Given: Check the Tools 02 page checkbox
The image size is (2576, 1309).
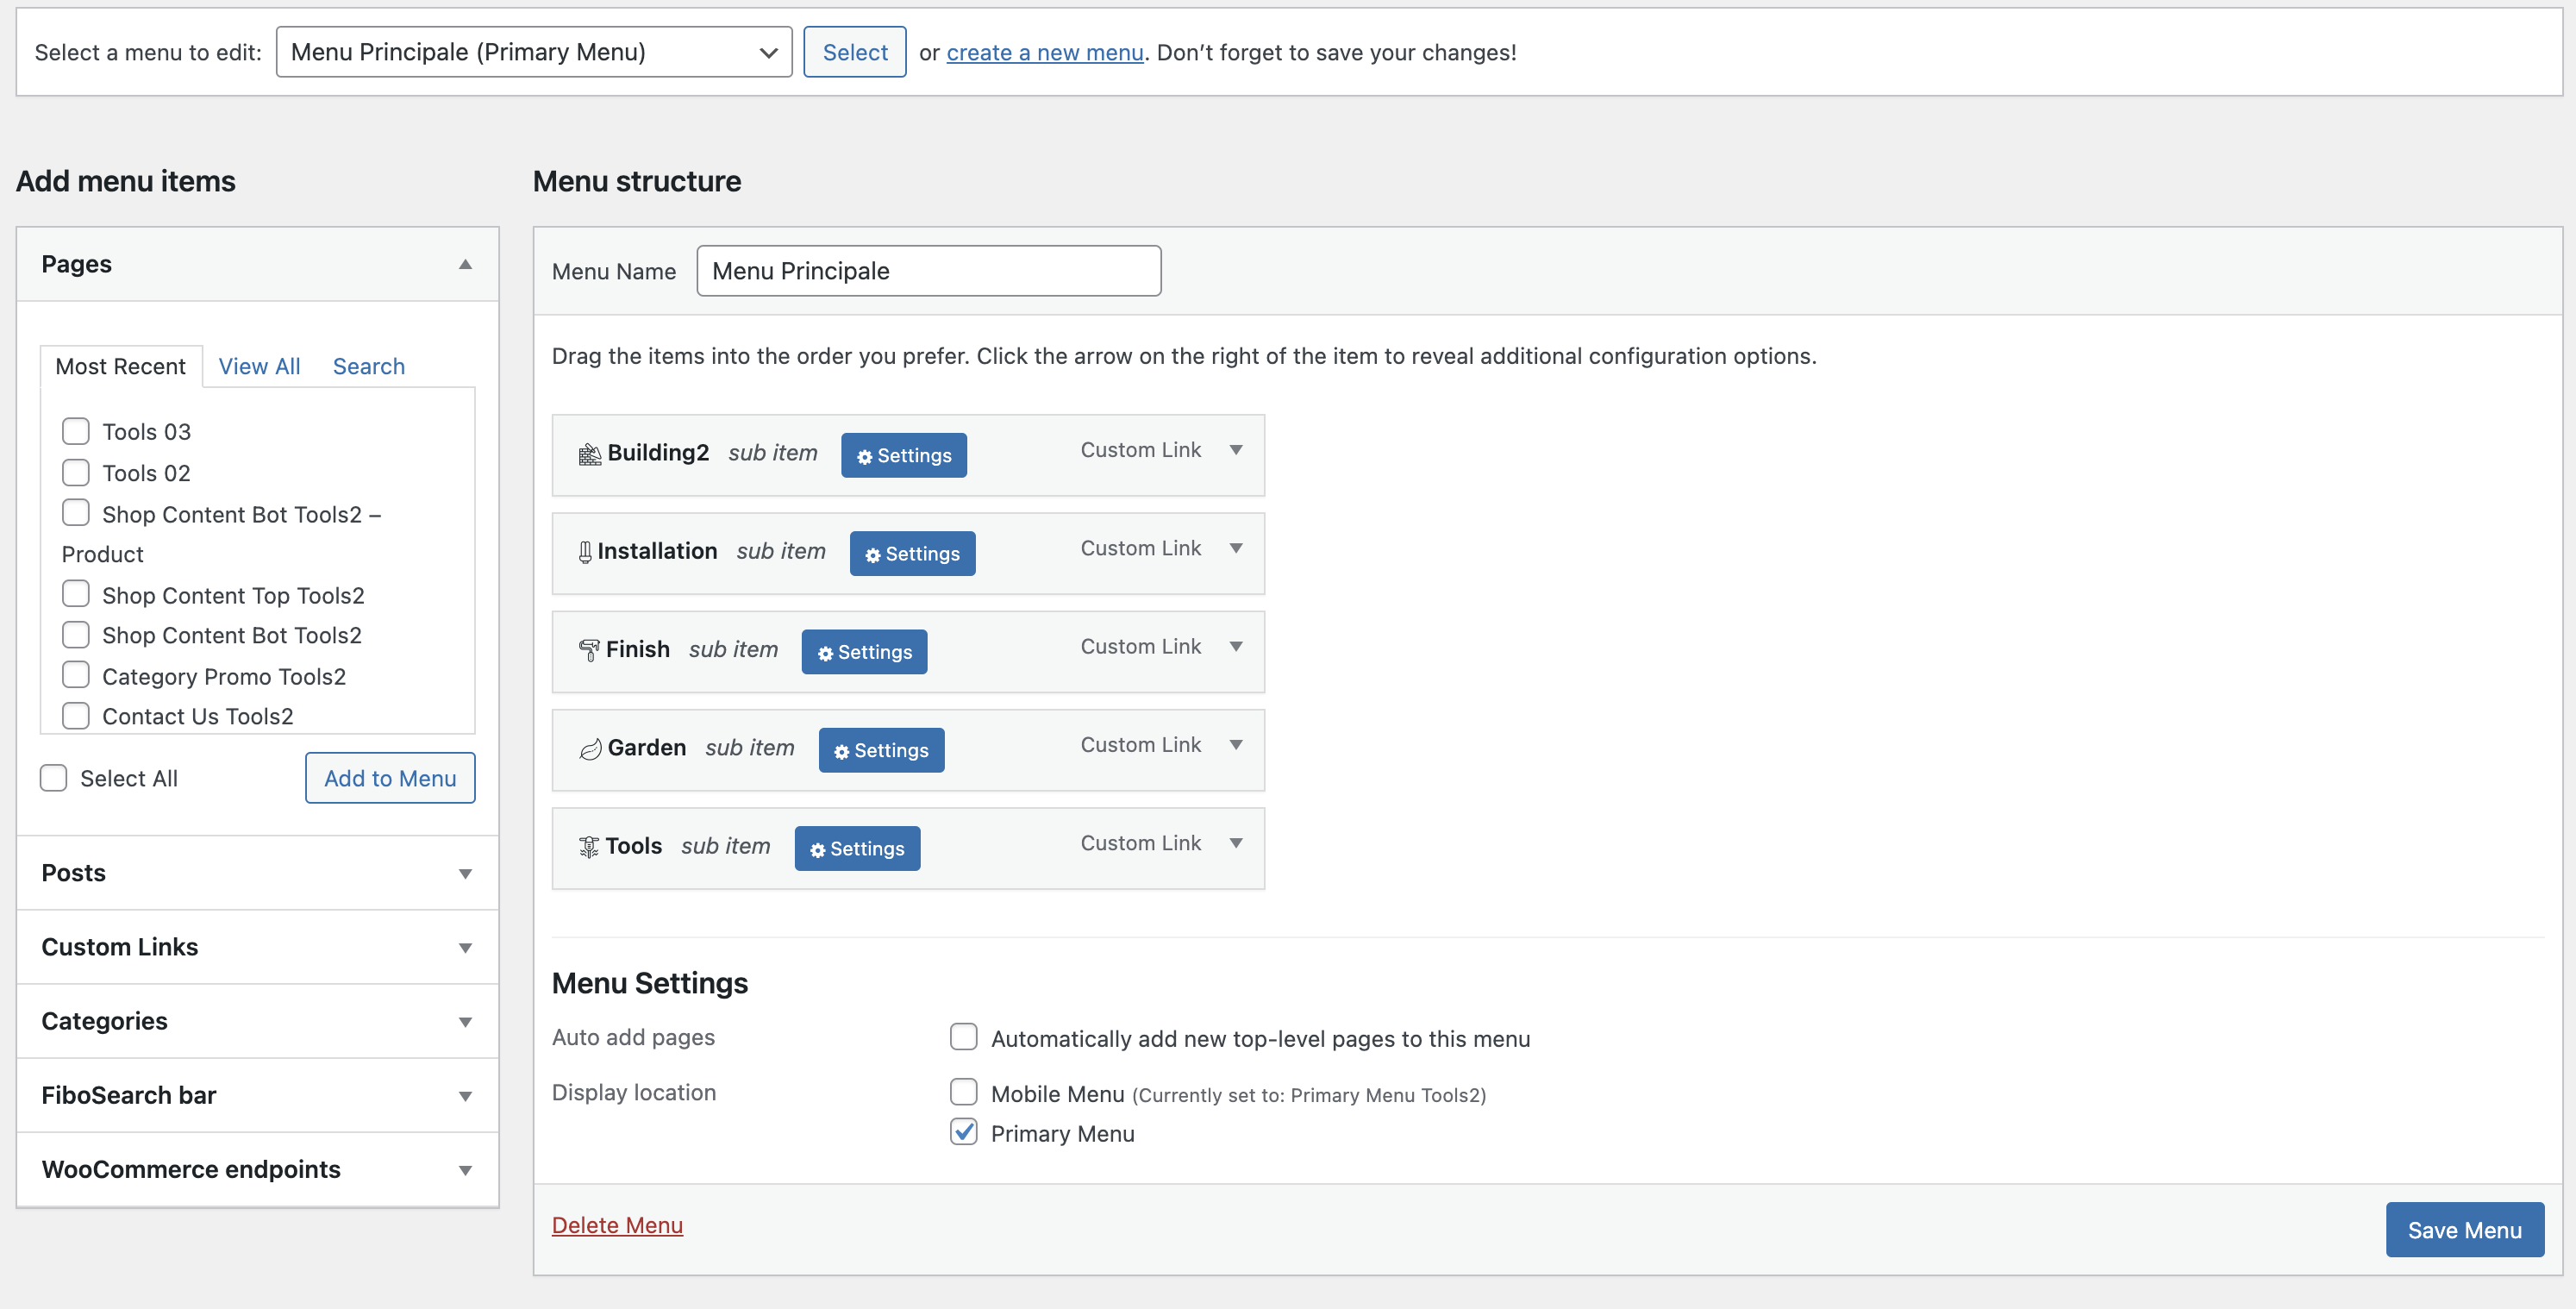Looking at the screenshot, I should click(x=76, y=472).
